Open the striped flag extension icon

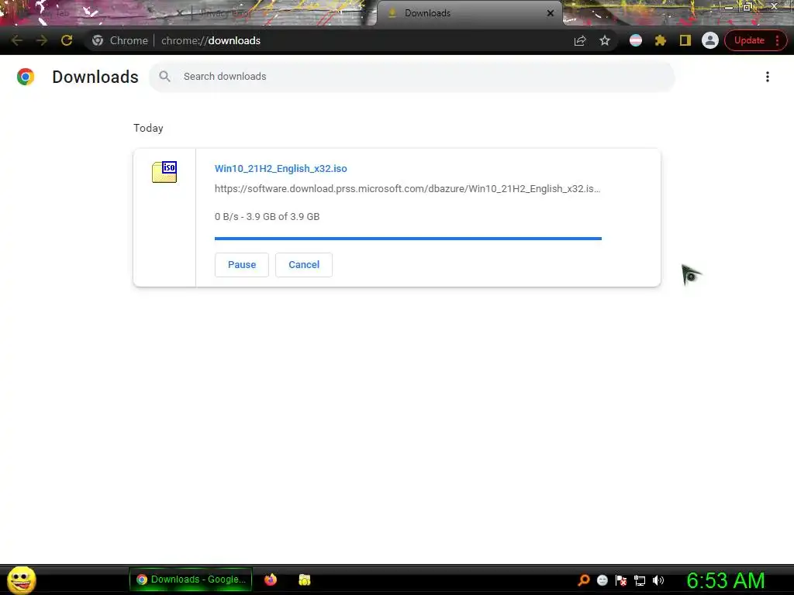point(636,40)
